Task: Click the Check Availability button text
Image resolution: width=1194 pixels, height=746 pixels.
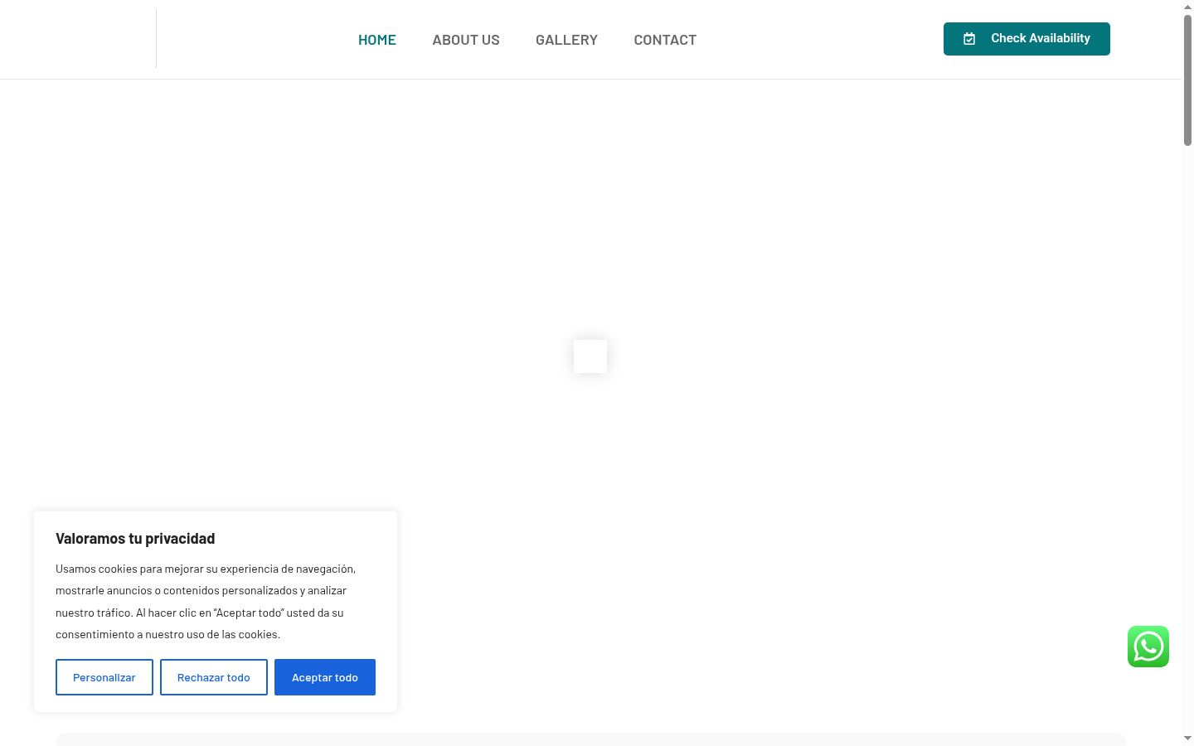Action: point(1041,38)
